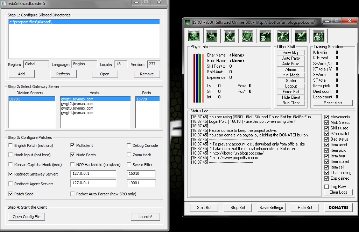Click the sword attack icon in iBot toolbar
Image resolution: width=359 pixels, height=232 pixels.
[x=230, y=36]
